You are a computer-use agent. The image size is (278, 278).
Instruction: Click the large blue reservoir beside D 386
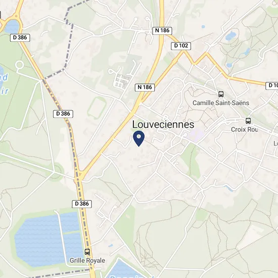click(49, 240)
